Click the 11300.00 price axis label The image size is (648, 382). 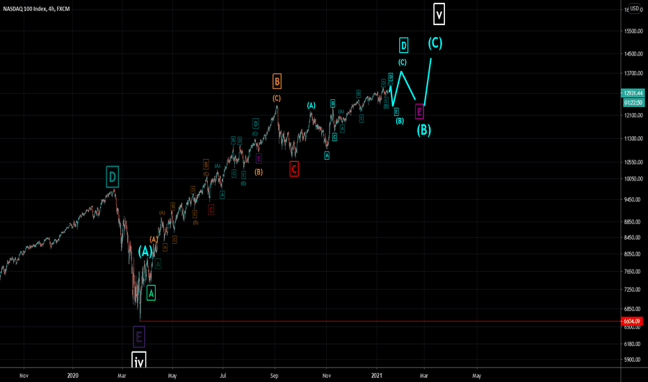634,138
